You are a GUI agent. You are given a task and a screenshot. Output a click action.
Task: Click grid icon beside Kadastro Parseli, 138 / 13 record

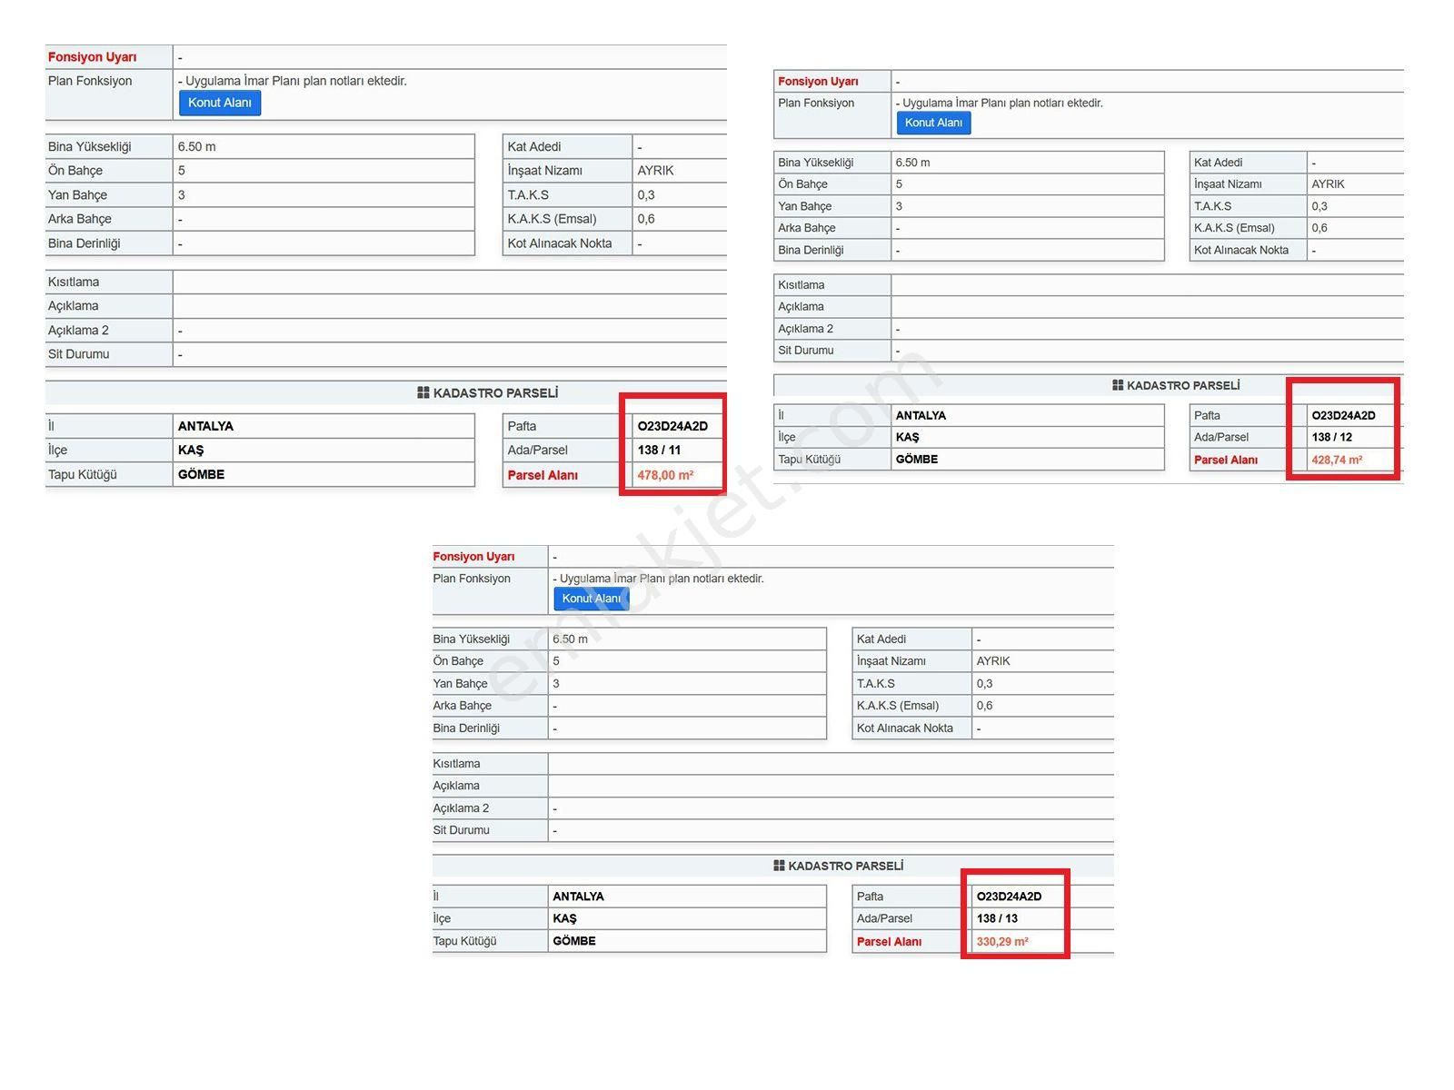click(x=779, y=866)
